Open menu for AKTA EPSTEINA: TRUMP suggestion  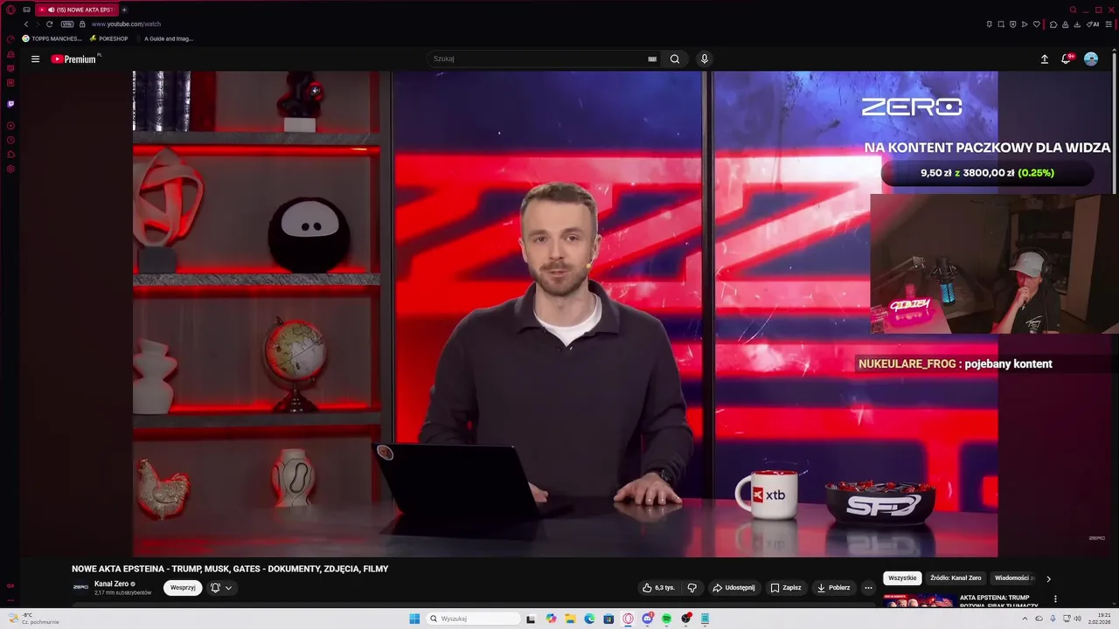pos(1055,599)
